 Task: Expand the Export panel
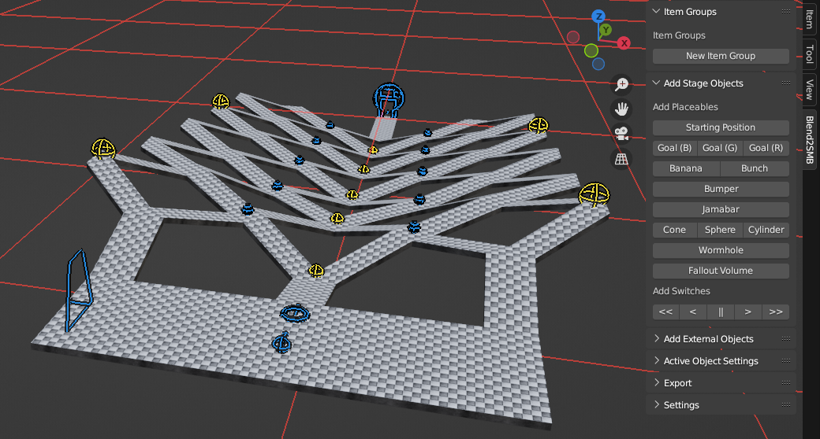[x=677, y=383]
